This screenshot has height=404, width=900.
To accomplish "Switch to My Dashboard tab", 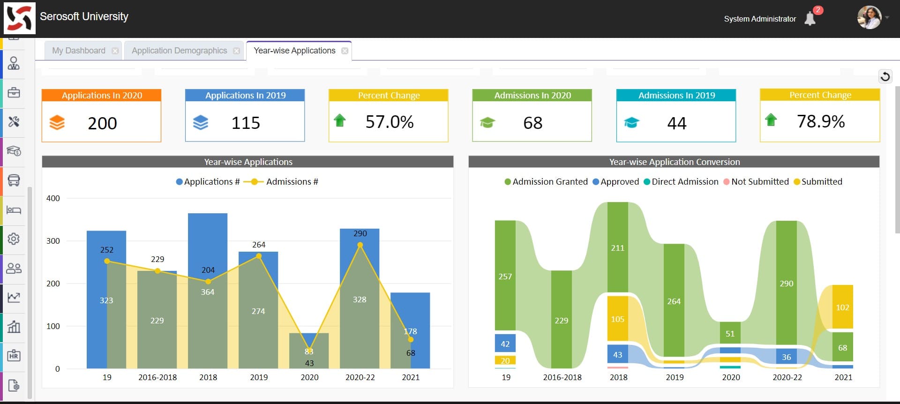I will (x=78, y=51).
